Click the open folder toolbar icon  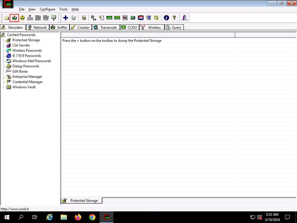tap(6, 18)
